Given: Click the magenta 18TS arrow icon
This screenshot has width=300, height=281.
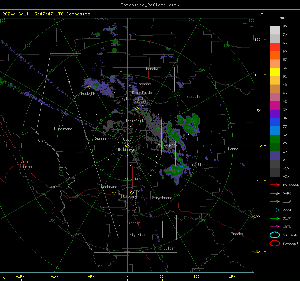Looking at the screenshot, I should coord(275,227).
